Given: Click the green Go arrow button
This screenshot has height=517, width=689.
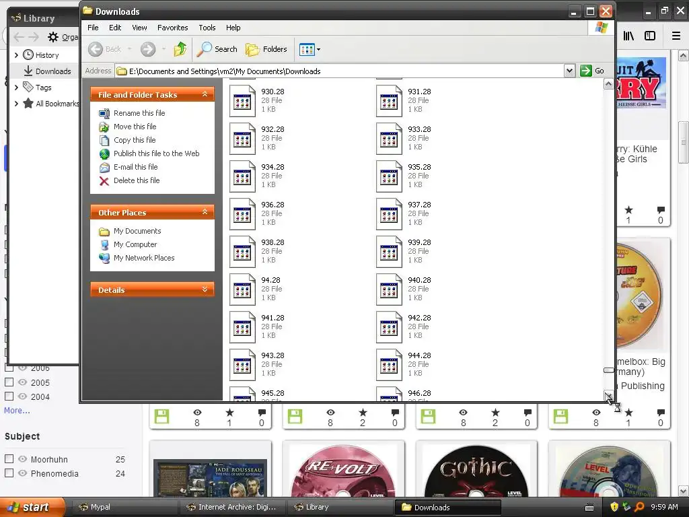Looking at the screenshot, I should click(586, 71).
